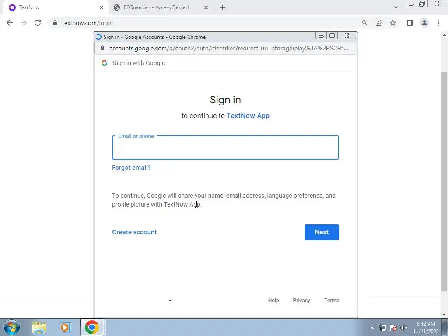
Task: Open the language dropdown arrow in popup footer
Action: (170, 300)
